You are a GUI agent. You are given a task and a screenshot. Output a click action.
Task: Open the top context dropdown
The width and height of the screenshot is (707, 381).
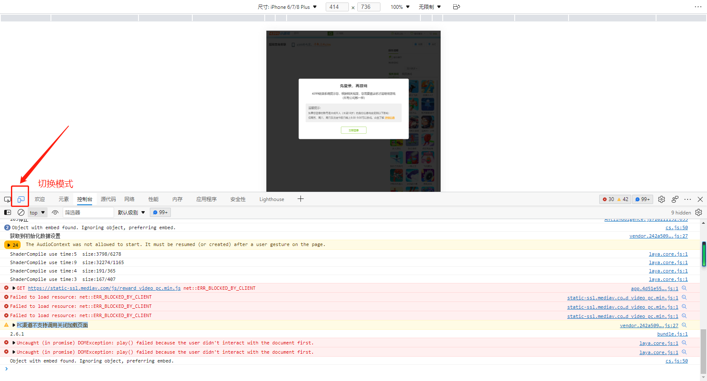[37, 212]
